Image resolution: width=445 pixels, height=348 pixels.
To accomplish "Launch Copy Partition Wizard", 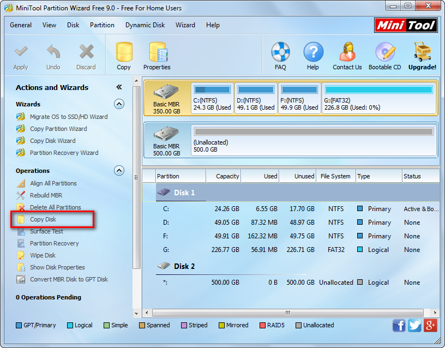I will click(58, 129).
